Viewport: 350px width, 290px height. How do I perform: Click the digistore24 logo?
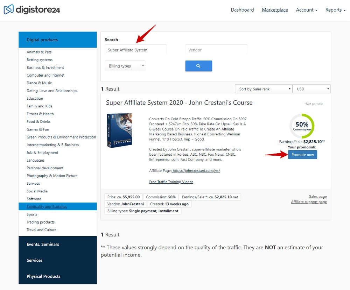click(32, 9)
